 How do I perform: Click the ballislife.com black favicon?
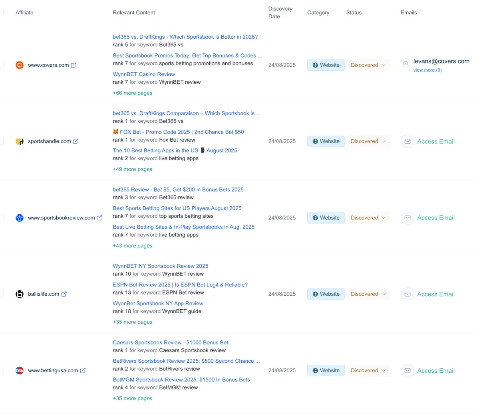[20, 294]
